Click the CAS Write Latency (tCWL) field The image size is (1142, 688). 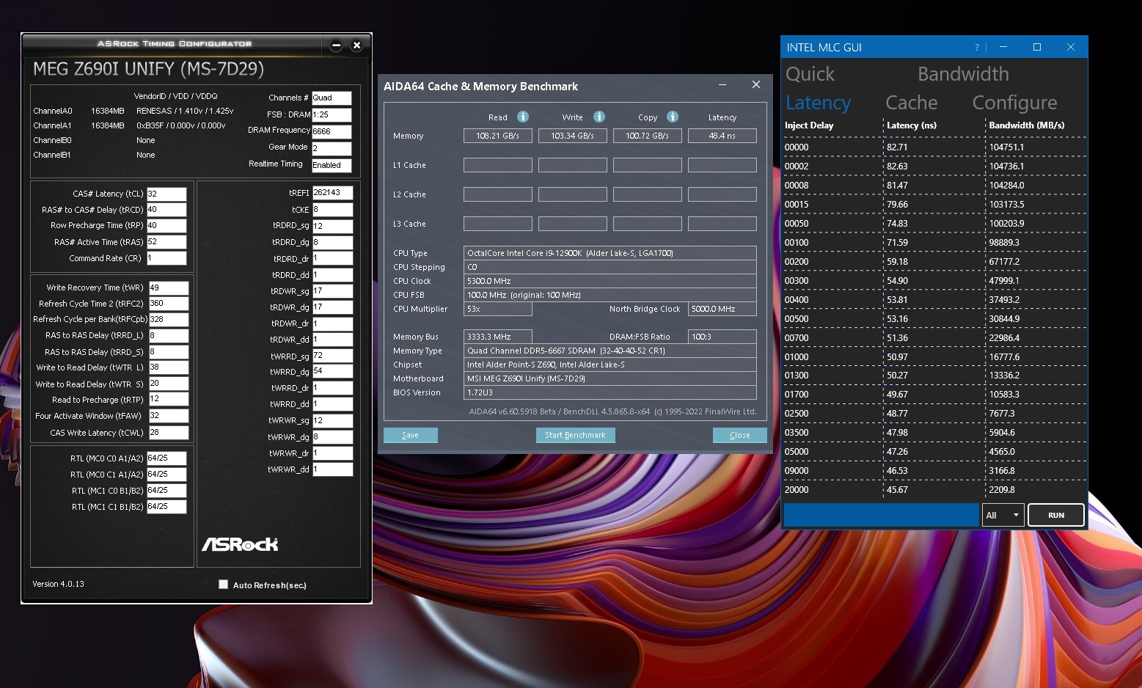click(169, 433)
